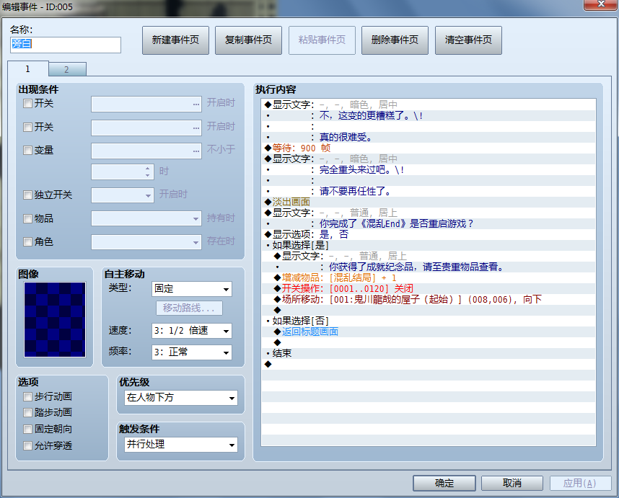The height and width of the screenshot is (498, 619).
Task: Select event page tab 1
Action: [28, 68]
